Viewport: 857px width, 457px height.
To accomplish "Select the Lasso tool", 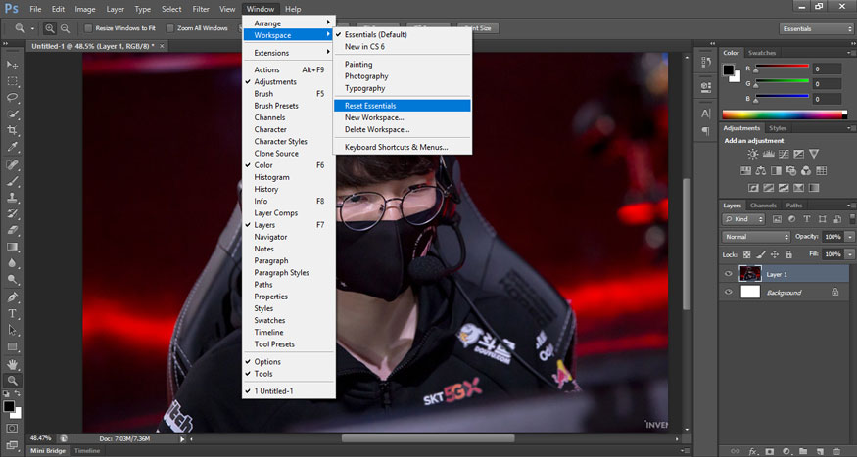I will [x=12, y=97].
